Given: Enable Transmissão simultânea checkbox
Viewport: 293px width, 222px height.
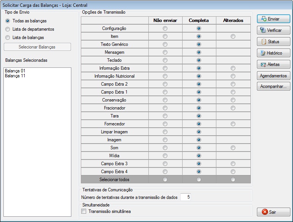Looking at the screenshot, I should (x=84, y=211).
